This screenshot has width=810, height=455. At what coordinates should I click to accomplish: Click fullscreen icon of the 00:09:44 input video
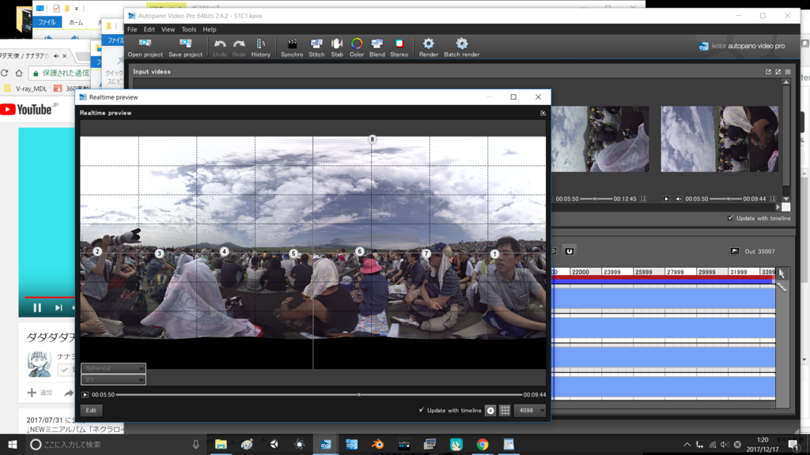[772, 198]
